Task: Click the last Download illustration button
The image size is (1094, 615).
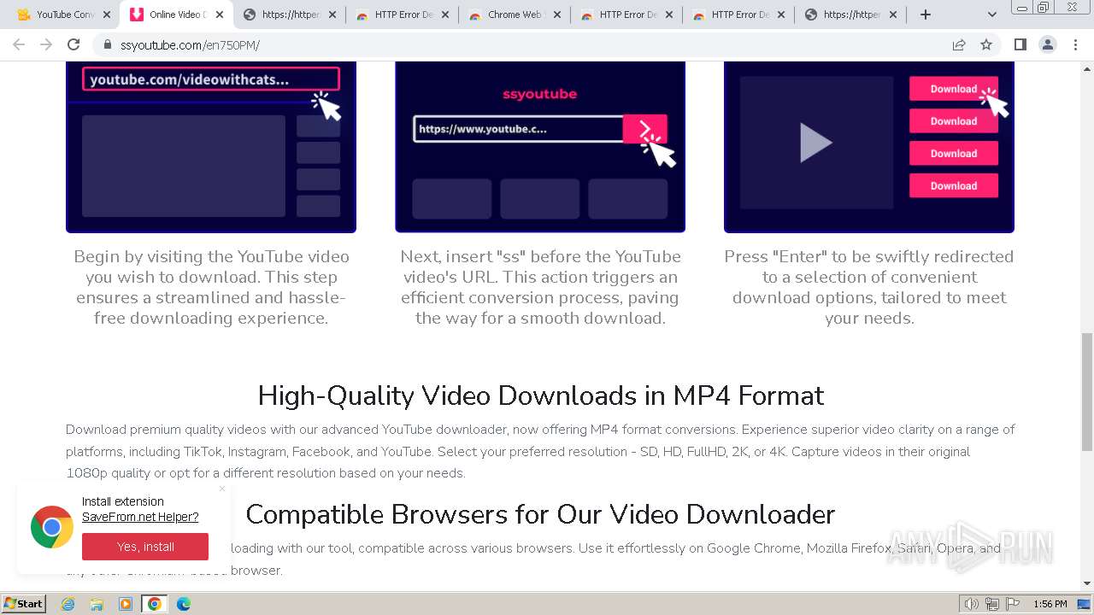Action: (x=953, y=185)
